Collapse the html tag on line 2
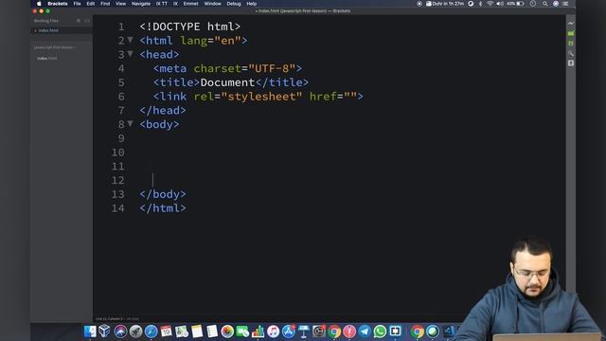Image resolution: width=606 pixels, height=341 pixels. pos(131,40)
